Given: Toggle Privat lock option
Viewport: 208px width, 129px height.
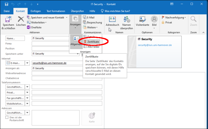Looking at the screenshot, I should pyautogui.click(x=167, y=22).
